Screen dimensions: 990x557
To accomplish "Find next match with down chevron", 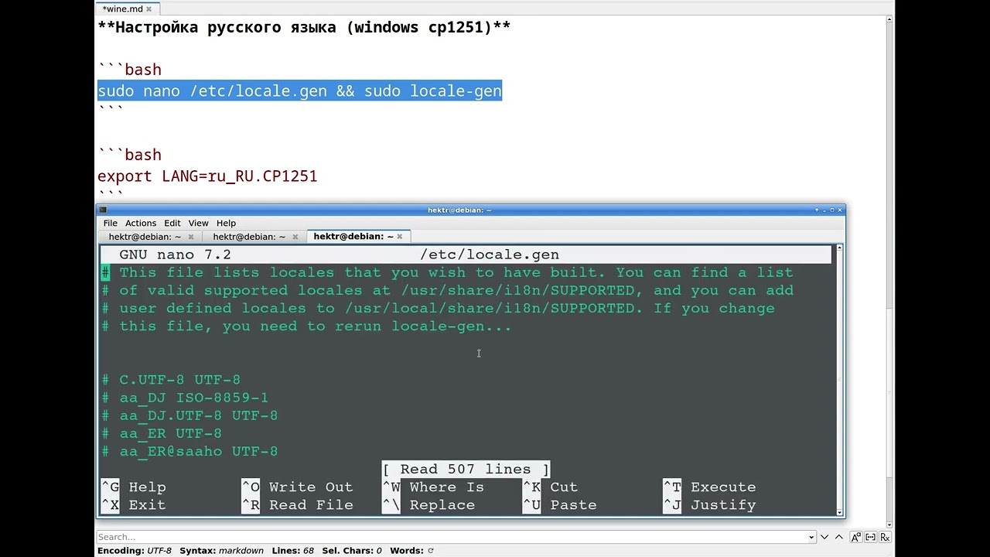I will pos(825,537).
